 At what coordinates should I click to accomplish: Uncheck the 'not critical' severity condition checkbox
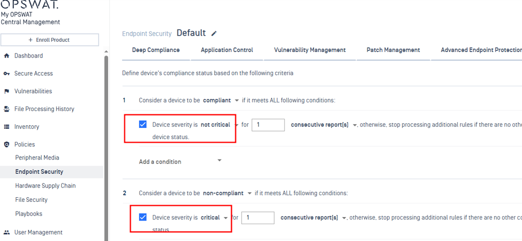[143, 124]
